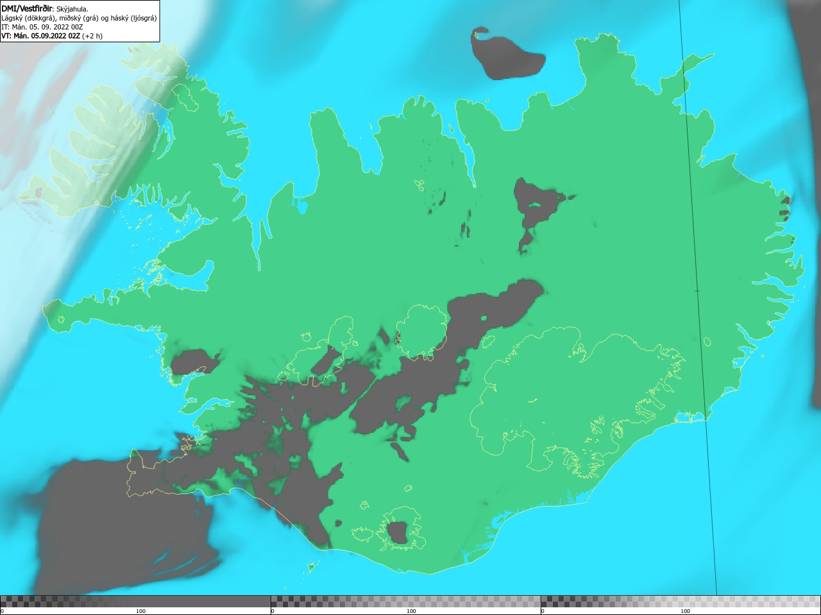Click the dark cloud spot inside the southern glacier outline
Viewport: 821px width, 615px height.
[398, 533]
